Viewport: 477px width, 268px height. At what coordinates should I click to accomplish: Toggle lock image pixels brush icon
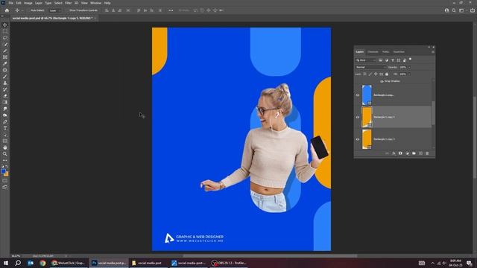click(x=370, y=74)
